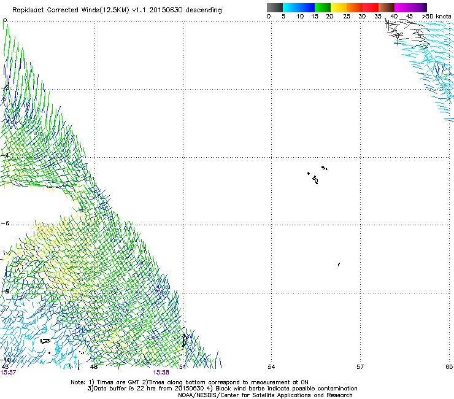454x399 pixels.
Task: Click the "40" label under the color bar
Action: click(394, 17)
